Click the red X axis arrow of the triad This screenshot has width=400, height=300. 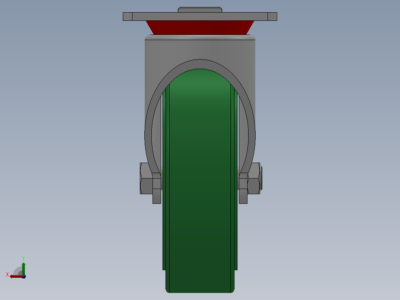point(16,276)
